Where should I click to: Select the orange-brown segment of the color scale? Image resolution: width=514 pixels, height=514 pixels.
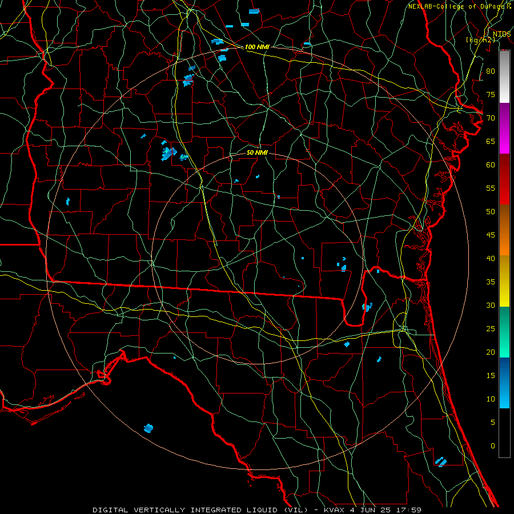point(504,230)
